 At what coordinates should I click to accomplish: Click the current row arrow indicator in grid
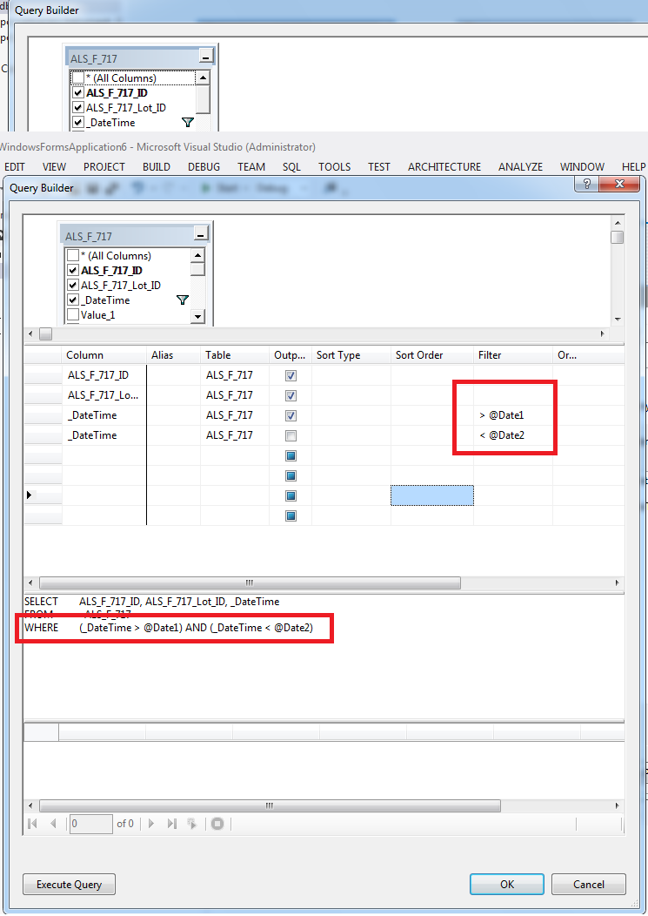click(30, 495)
